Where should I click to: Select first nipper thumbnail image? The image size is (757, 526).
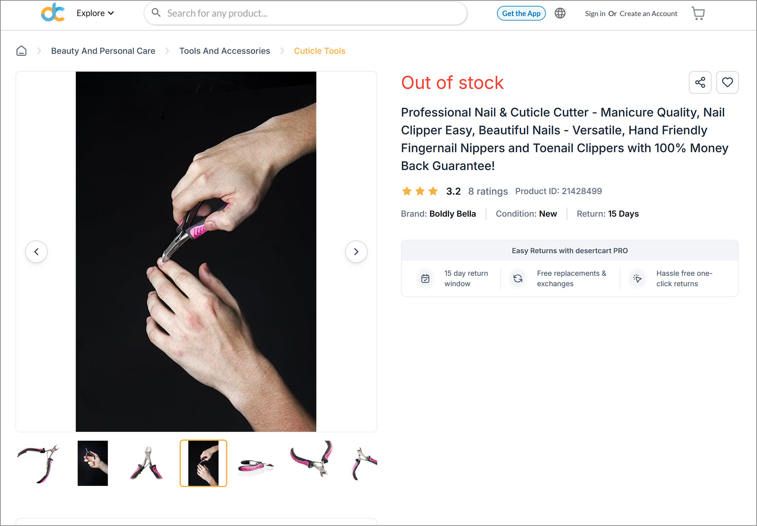38,463
